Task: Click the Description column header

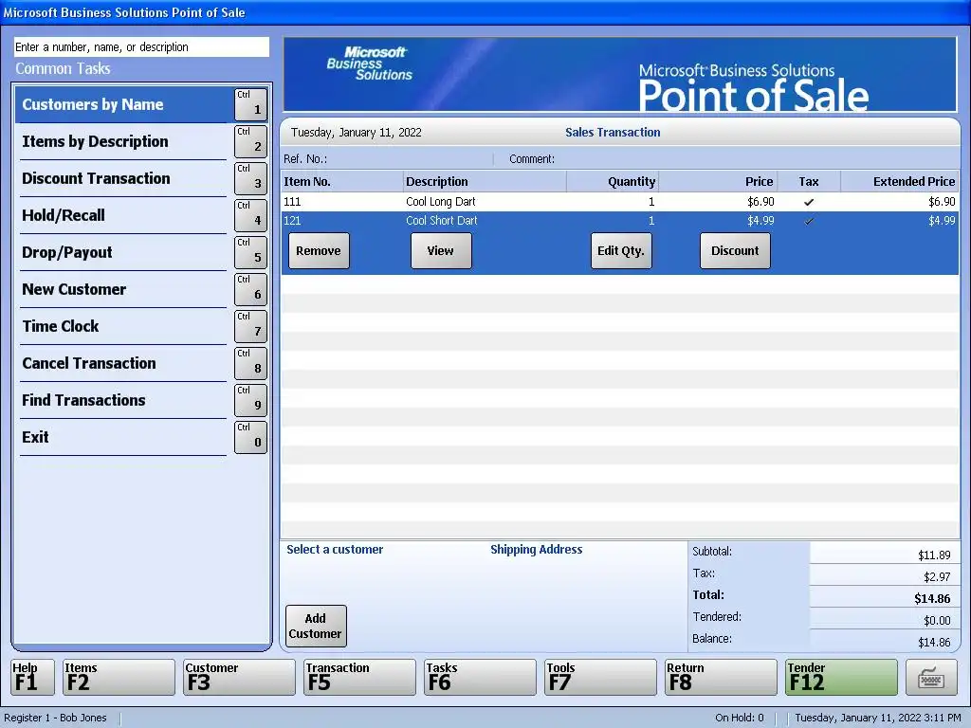Action: [485, 181]
